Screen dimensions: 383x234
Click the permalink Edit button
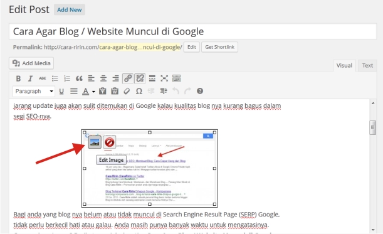pos(192,47)
